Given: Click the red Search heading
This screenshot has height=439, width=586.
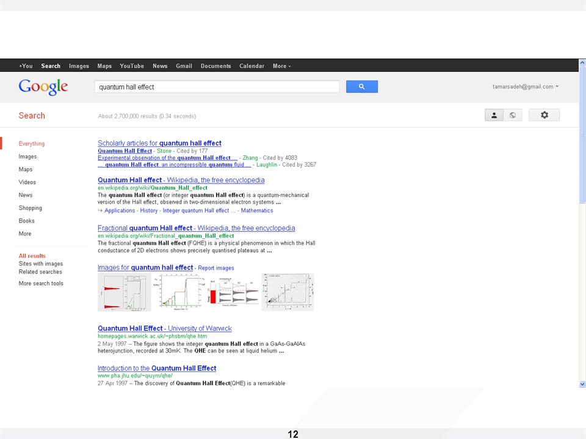Looking at the screenshot, I should tap(32, 116).
